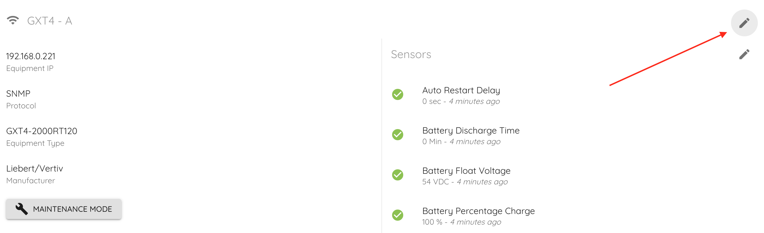Open the Auto Restart Delay sensor

[461, 90]
